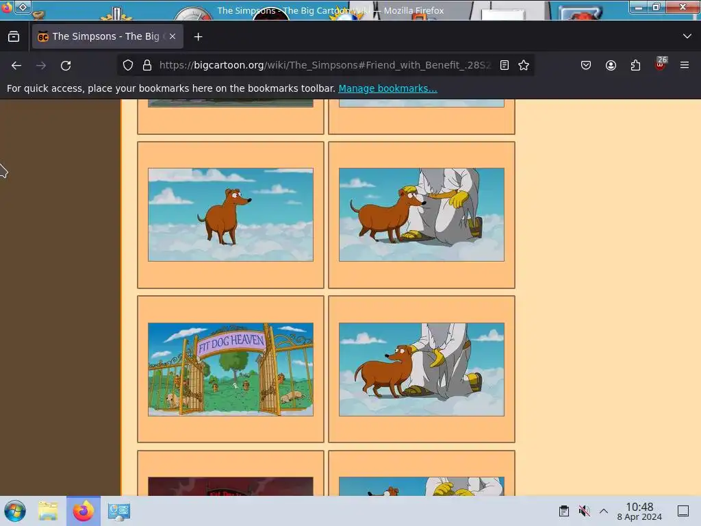Image resolution: width=701 pixels, height=526 pixels.
Task: Open uBlock extension with 26 badge
Action: click(661, 64)
